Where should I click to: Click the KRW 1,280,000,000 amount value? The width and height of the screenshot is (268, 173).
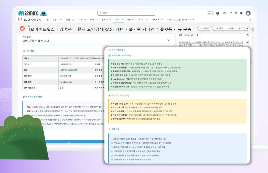point(68,70)
